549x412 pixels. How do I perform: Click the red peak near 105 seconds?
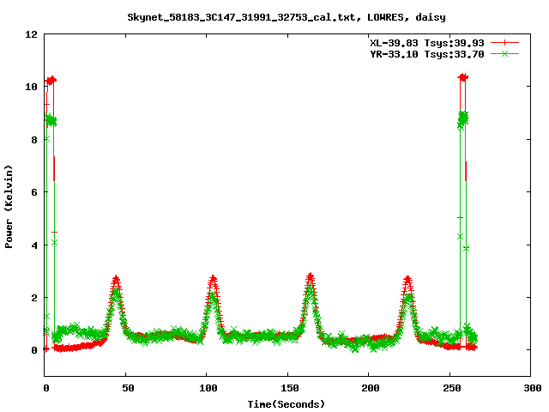pyautogui.click(x=213, y=280)
